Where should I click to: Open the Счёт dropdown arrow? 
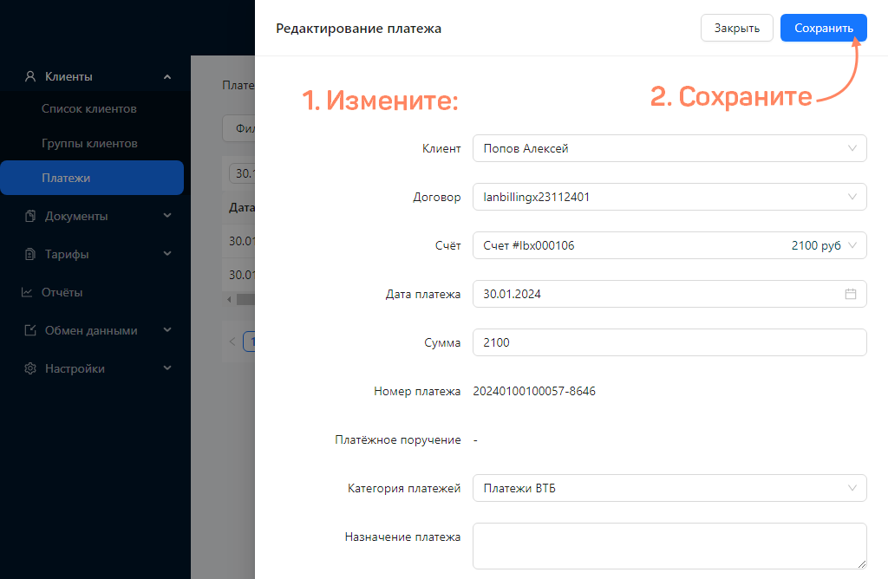852,245
